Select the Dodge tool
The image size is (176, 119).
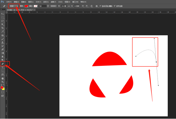click(x=3, y=60)
